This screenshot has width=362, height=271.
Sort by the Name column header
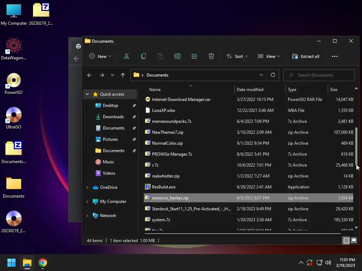click(155, 89)
